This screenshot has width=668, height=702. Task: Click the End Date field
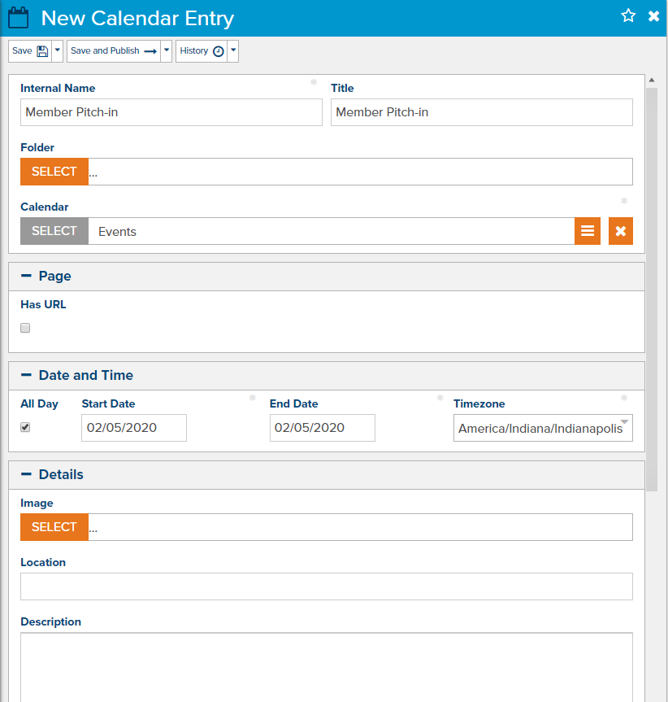[x=323, y=428]
